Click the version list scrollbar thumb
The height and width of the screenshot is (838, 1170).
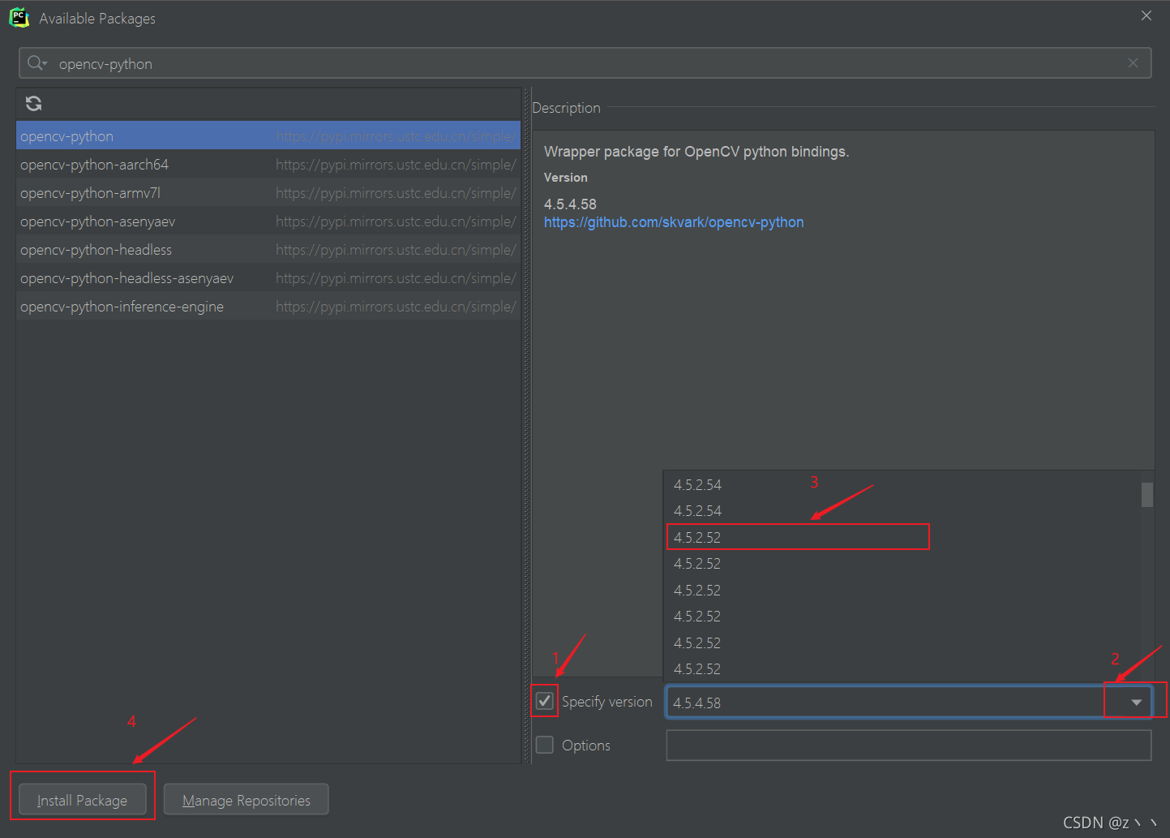(x=1146, y=495)
